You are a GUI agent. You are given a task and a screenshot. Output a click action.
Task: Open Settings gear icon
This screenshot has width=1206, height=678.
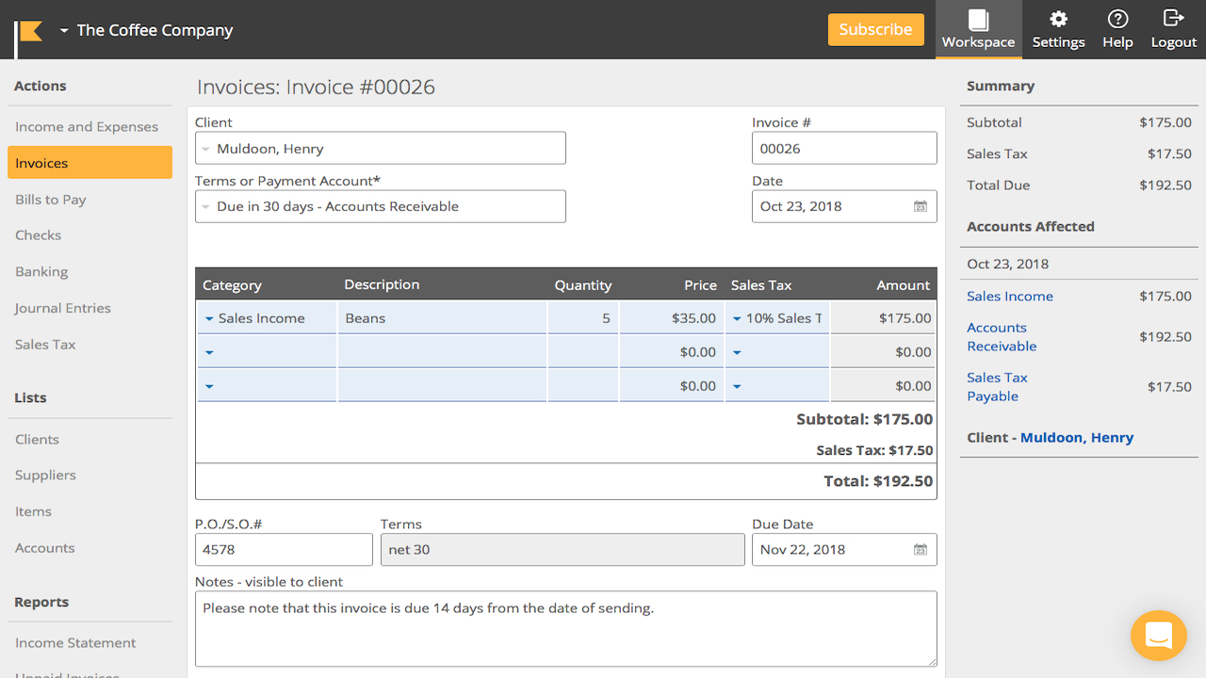click(x=1058, y=19)
